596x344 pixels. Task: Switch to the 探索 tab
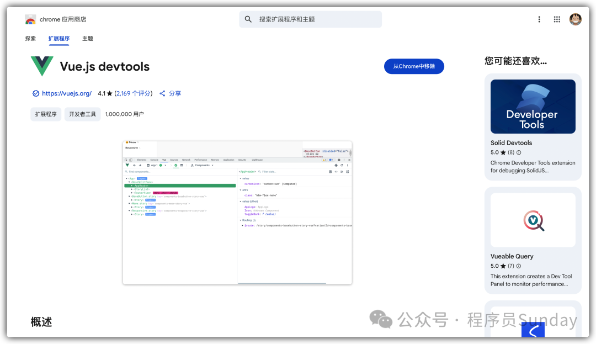click(x=30, y=39)
